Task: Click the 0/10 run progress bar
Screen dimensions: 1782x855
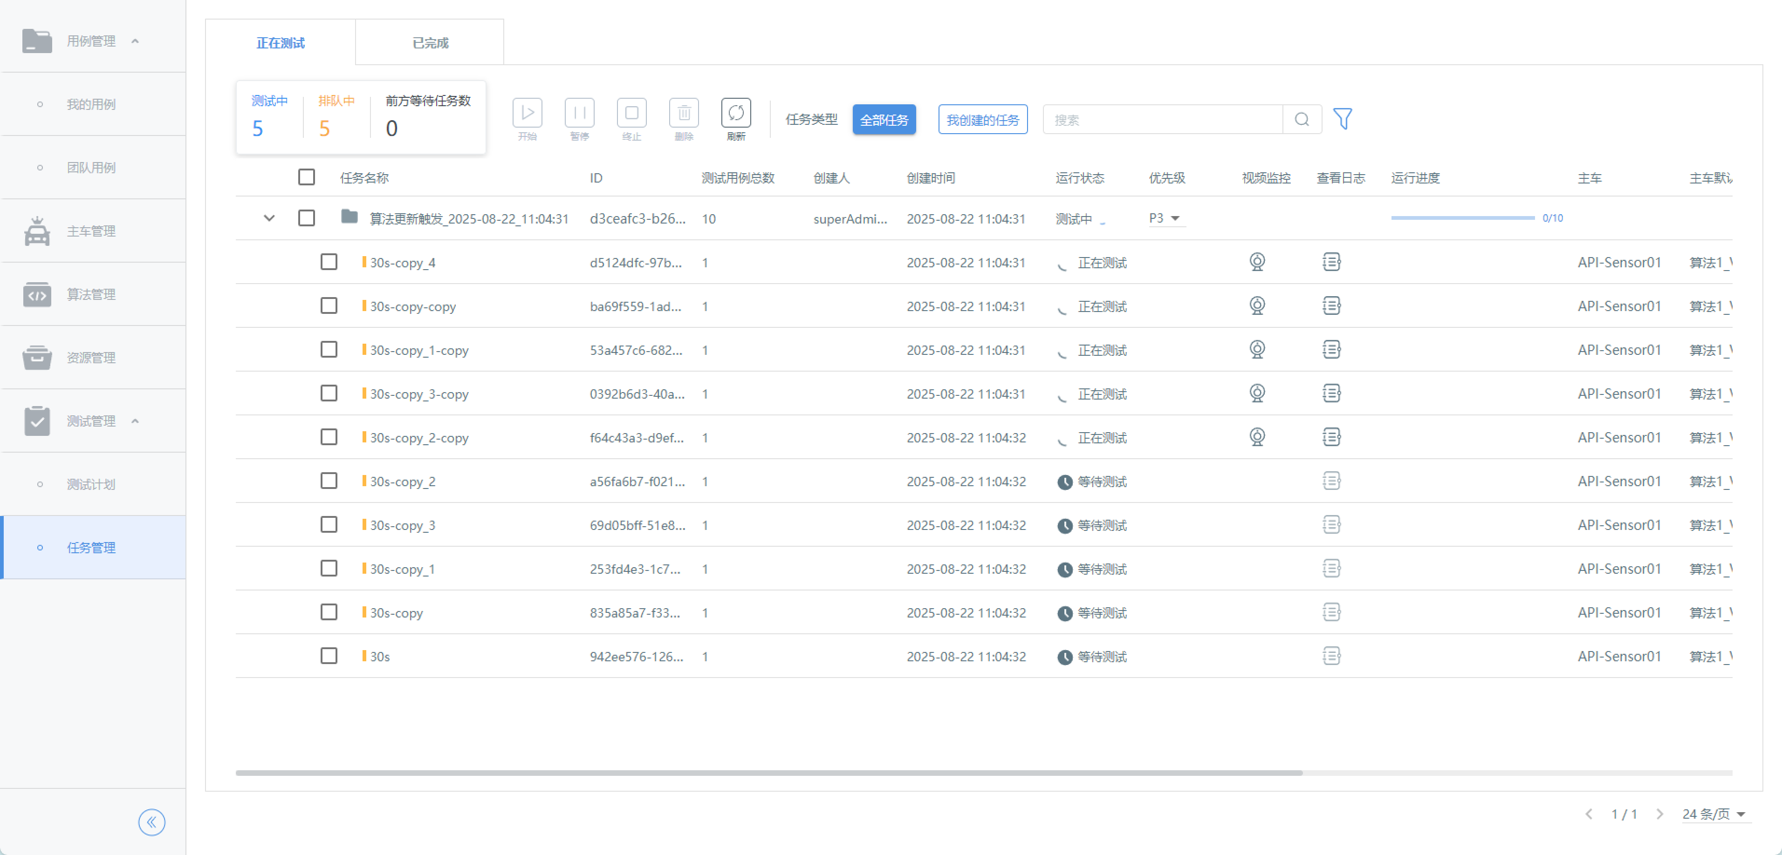Action: click(1462, 218)
